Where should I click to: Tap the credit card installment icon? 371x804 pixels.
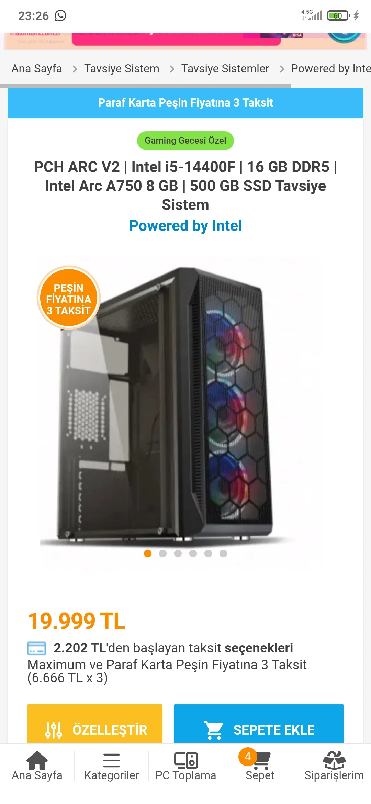[x=36, y=648]
